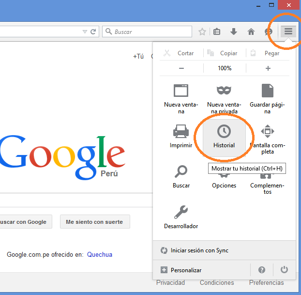Click the magnifier icon in search bar
The width and height of the screenshot is (301, 295).
point(109,31)
